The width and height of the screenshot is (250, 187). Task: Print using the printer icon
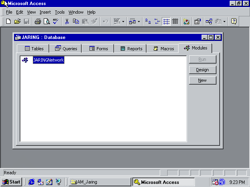click(38, 21)
